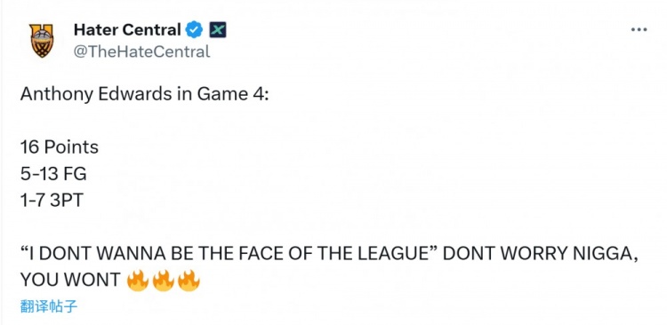This screenshot has width=667, height=325.
Task: Select the last fire emoji
Action: pyautogui.click(x=189, y=281)
